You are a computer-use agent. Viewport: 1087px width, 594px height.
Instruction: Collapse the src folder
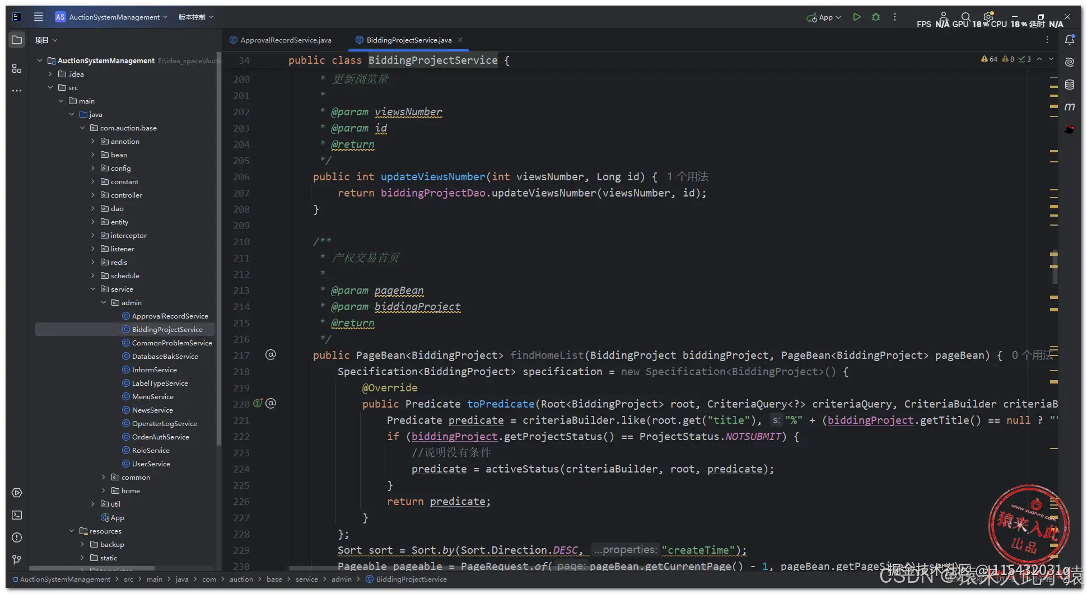tap(50, 87)
